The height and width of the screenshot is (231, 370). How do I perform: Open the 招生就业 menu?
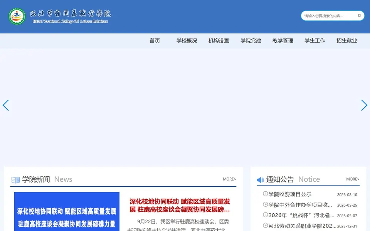click(x=346, y=40)
